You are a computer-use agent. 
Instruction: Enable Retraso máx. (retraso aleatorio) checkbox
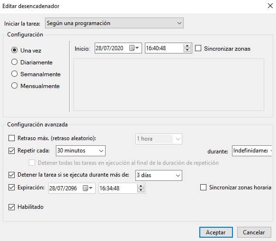click(x=12, y=138)
